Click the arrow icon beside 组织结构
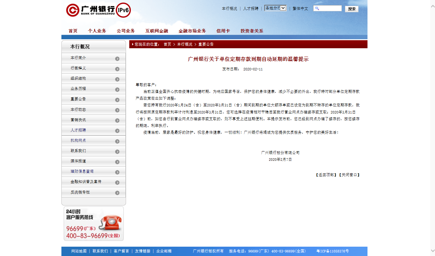 click(x=117, y=79)
